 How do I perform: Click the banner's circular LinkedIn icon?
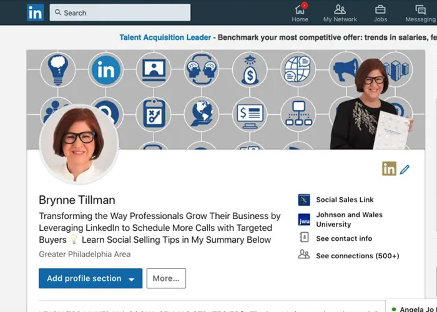click(x=106, y=70)
